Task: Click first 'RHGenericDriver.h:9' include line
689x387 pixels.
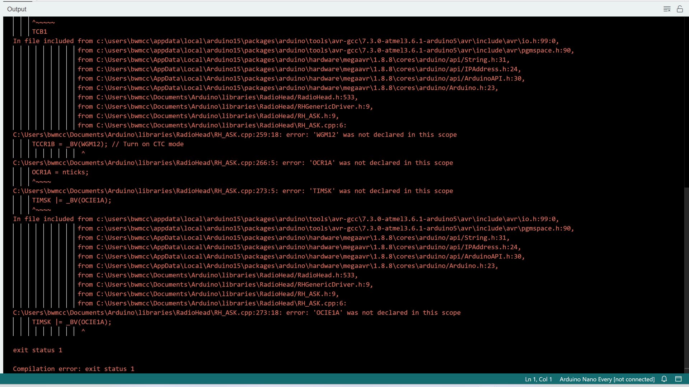Action: pyautogui.click(x=225, y=107)
